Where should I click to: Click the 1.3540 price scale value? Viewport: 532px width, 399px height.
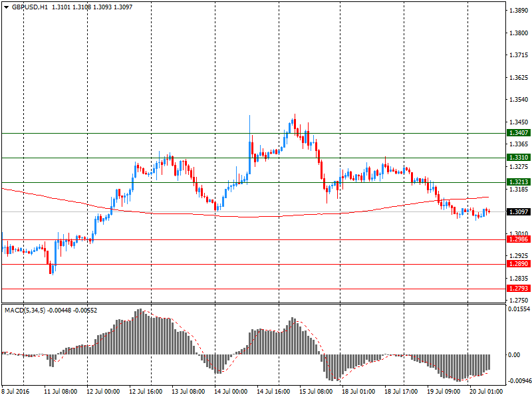pyautogui.click(x=519, y=100)
